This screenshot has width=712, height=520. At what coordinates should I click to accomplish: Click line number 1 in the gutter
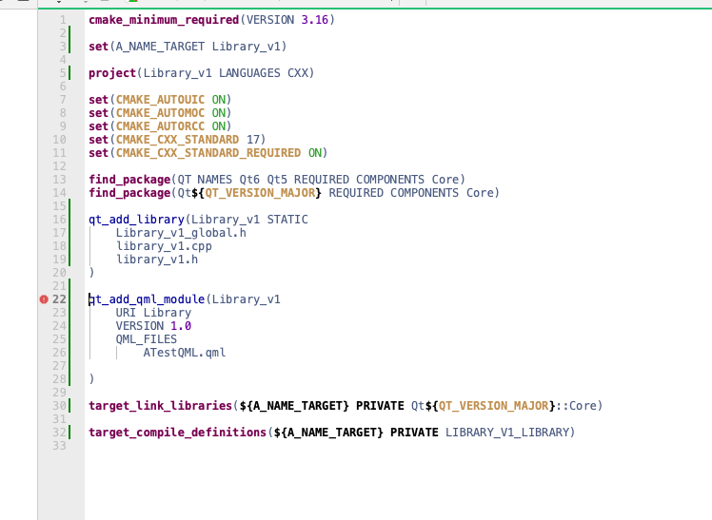[x=63, y=20]
